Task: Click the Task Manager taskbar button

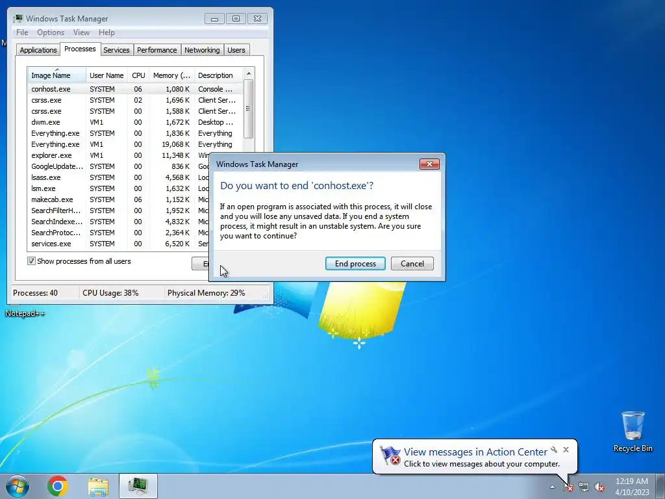Action: point(138,486)
